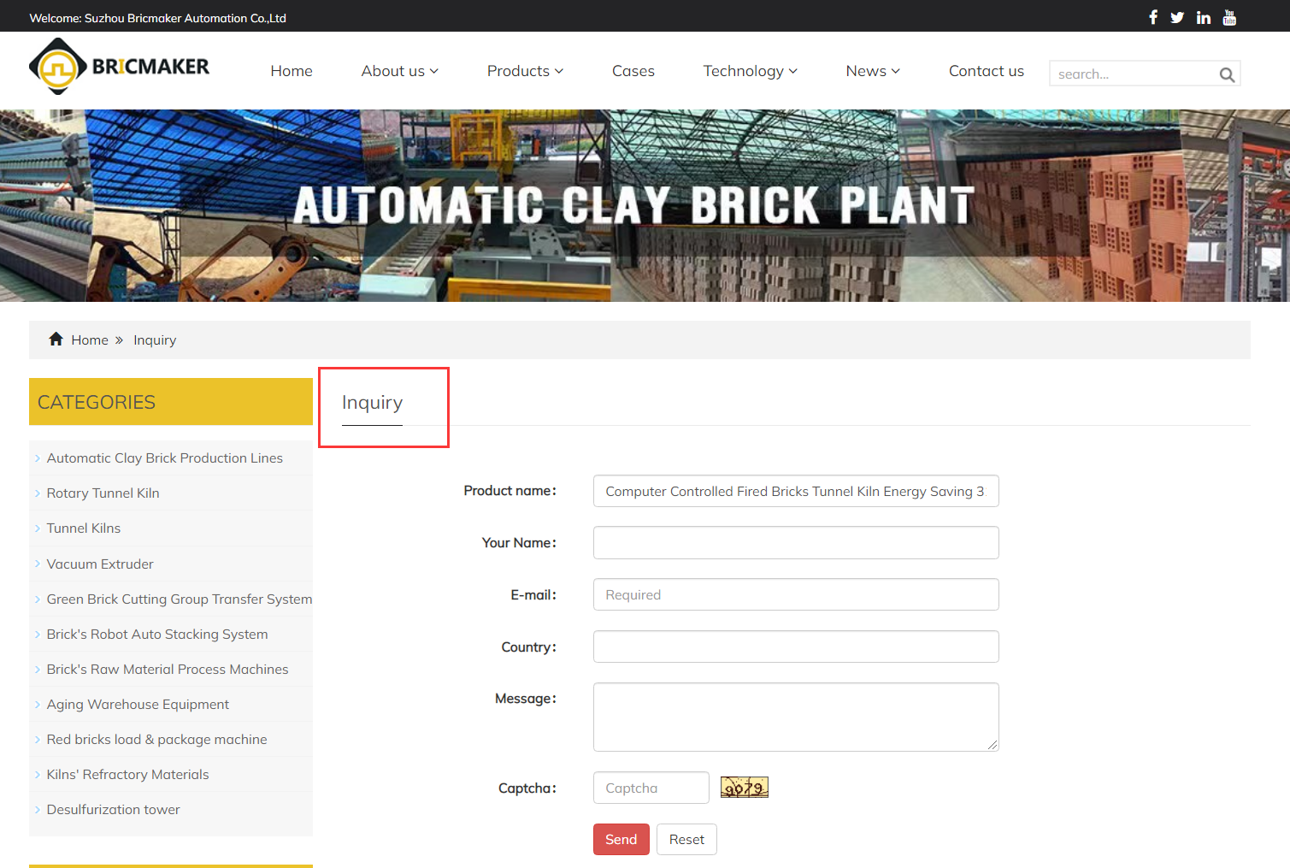Open the YouTube social icon
Screen dimensions: 1290x868
[1229, 17]
